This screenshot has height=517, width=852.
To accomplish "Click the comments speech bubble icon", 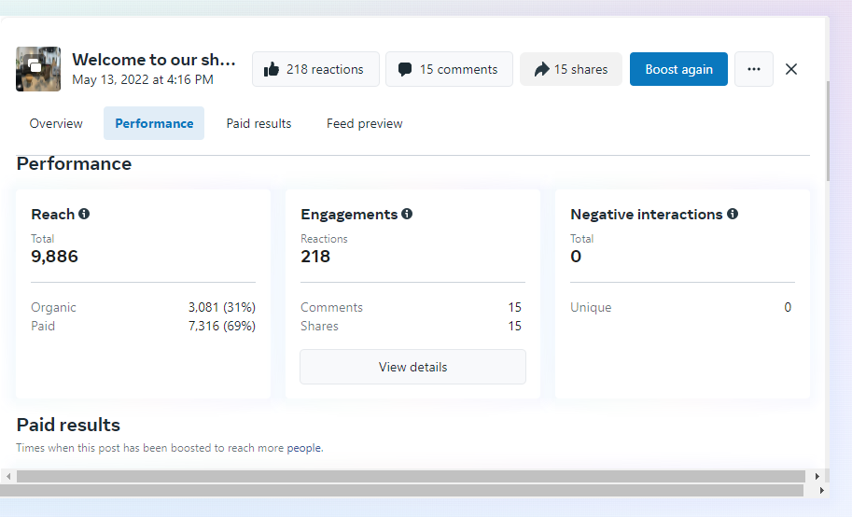I will click(x=405, y=69).
